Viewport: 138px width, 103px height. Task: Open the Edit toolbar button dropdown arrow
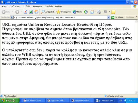tap(109, 12)
